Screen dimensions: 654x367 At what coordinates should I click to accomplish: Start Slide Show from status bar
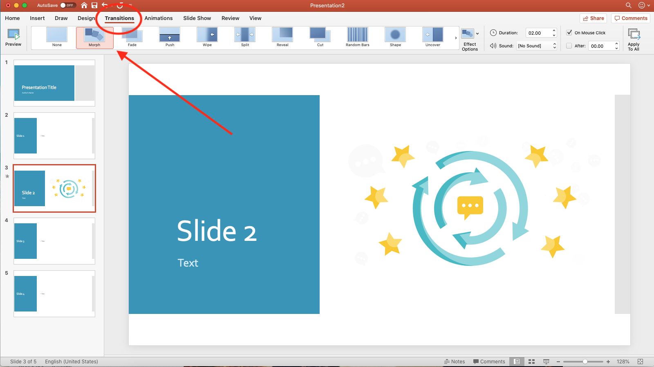[x=546, y=362]
